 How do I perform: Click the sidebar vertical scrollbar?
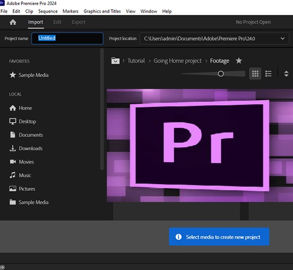click(102, 109)
